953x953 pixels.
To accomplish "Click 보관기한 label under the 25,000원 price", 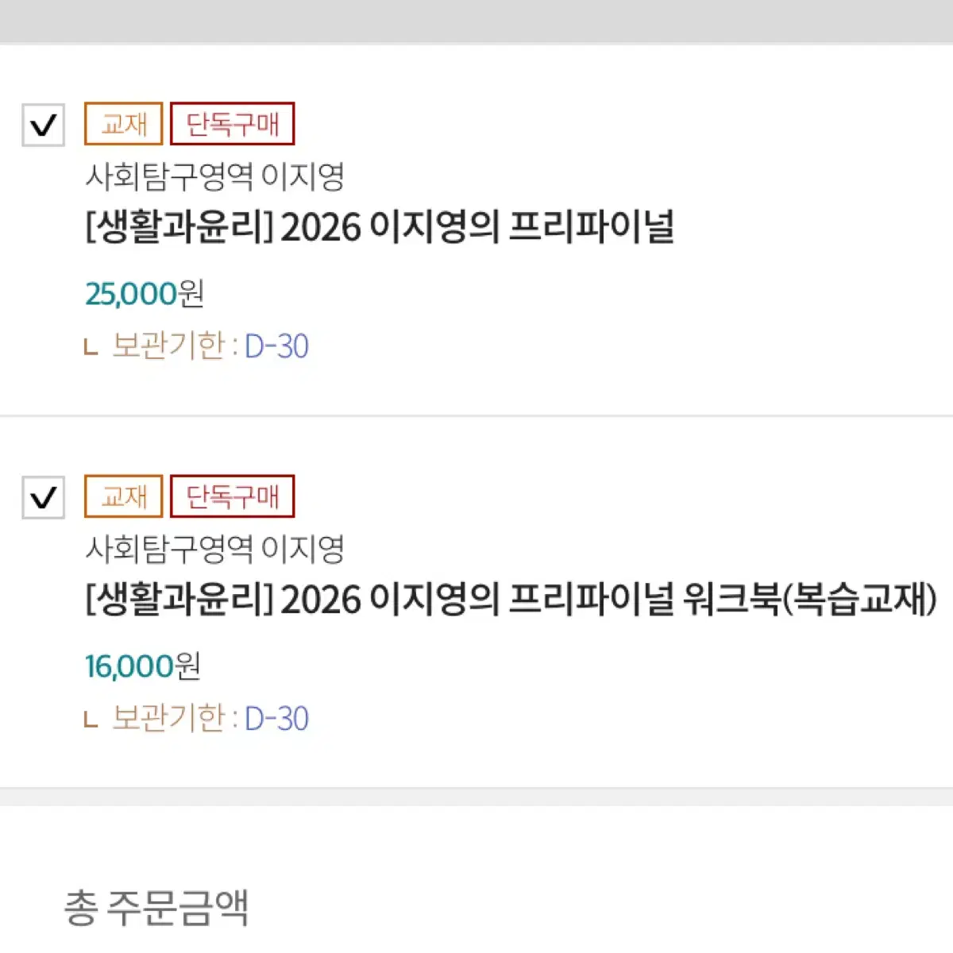I will 168,346.
